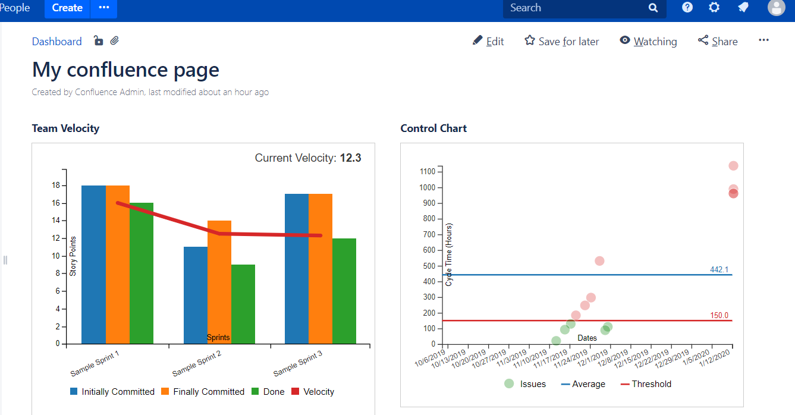Open the Dashboard breadcrumb link
The height and width of the screenshot is (415, 795).
click(57, 41)
